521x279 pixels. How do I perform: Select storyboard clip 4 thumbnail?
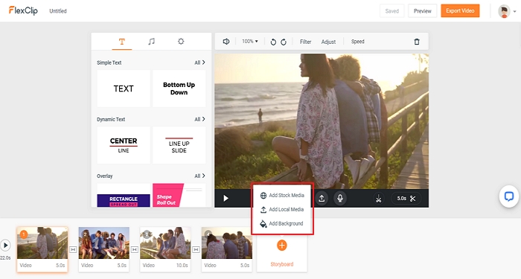click(x=227, y=243)
